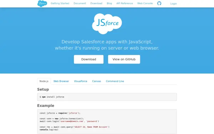214x134 pixels.
Task: Click 'whether it's running on server' line
Action: click(x=107, y=48)
